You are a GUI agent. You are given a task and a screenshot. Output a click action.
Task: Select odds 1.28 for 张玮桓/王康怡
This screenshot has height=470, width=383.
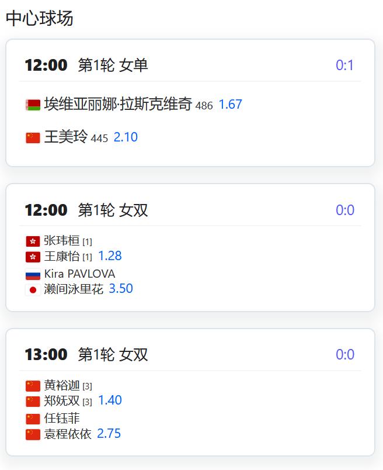(x=110, y=256)
